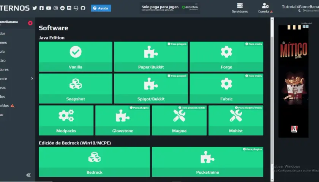This screenshot has width=319, height=182.
Task: Click the Glowstone puzzle piece icon
Action: point(123,116)
